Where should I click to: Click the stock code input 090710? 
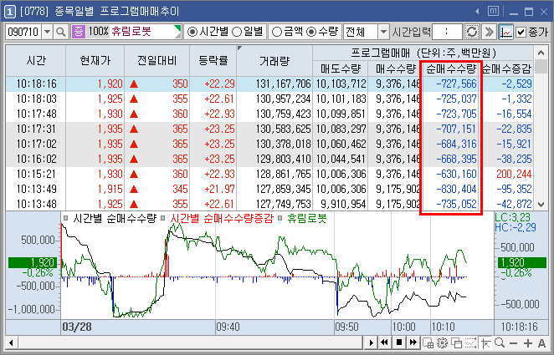pos(23,32)
